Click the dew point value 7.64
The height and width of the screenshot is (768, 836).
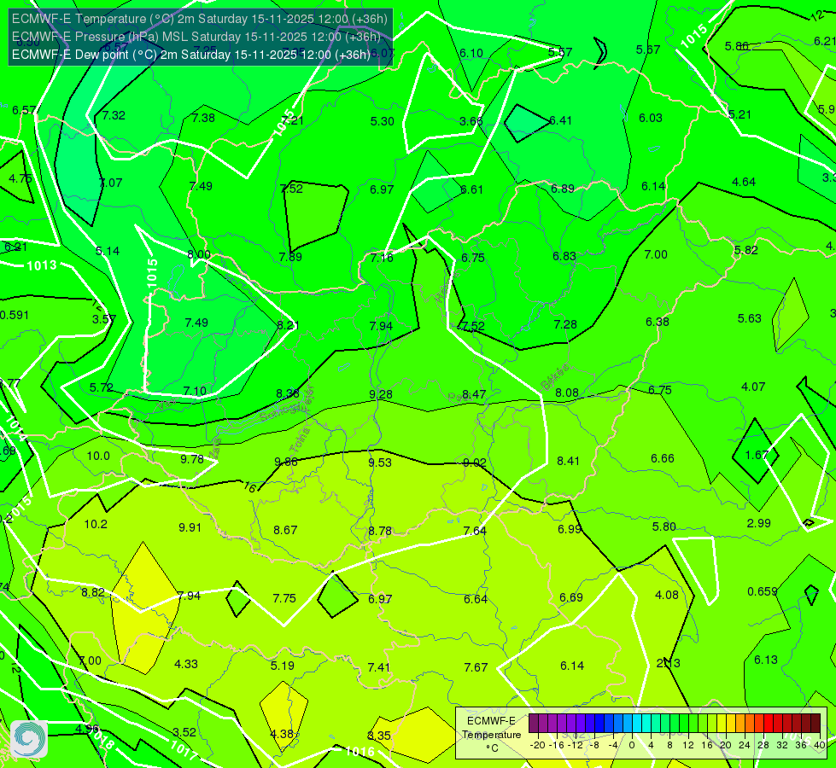[475, 531]
